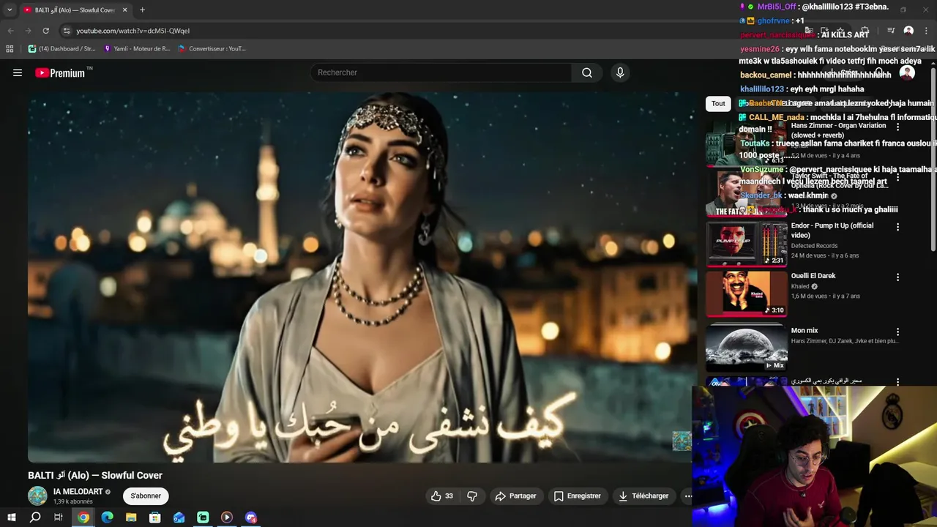Image resolution: width=937 pixels, height=527 pixels.
Task: Select the Tout filter chip
Action: point(718,103)
